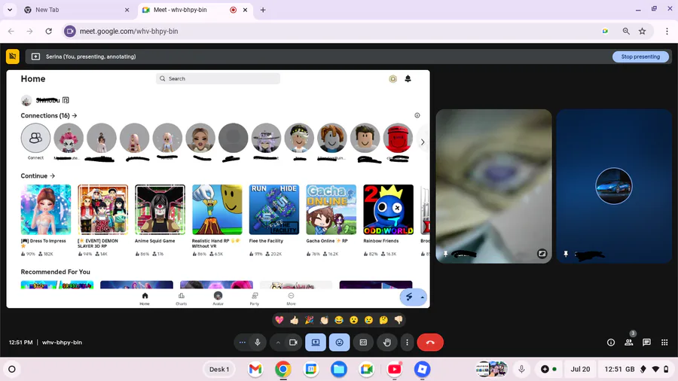Open Gmail from the shelf
The height and width of the screenshot is (381, 678).
coord(255,370)
